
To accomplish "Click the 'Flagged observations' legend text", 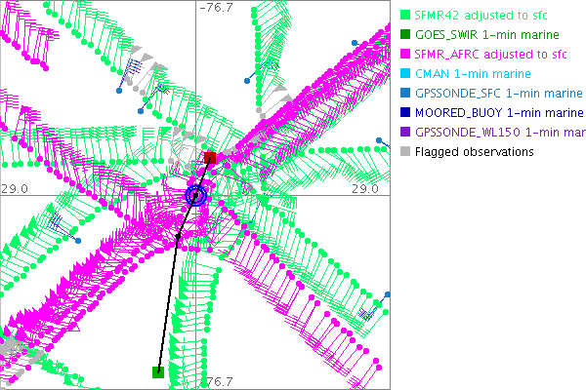I will (x=474, y=152).
